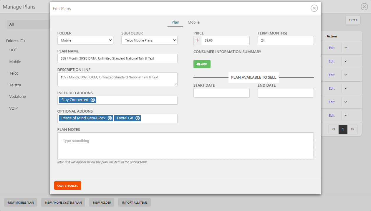Open the Subfolder dropdown showing Telco Mobile Plans
This screenshot has height=211, width=371.
point(149,40)
